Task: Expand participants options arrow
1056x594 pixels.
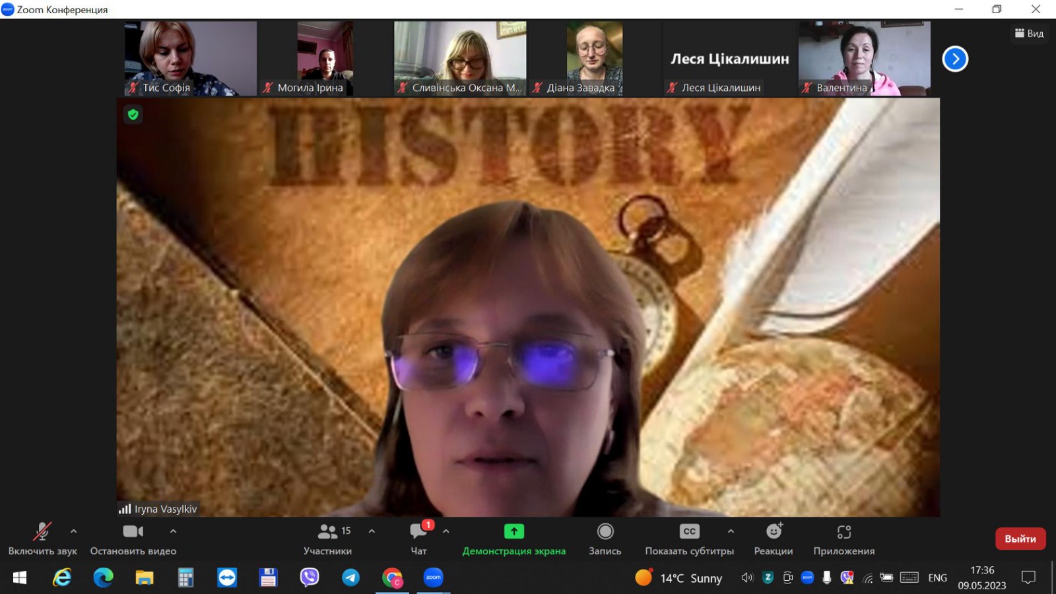Action: point(372,531)
